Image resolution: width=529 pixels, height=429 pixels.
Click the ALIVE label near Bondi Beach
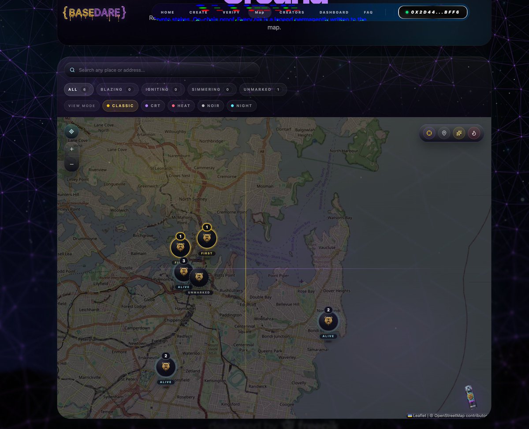tap(328, 336)
